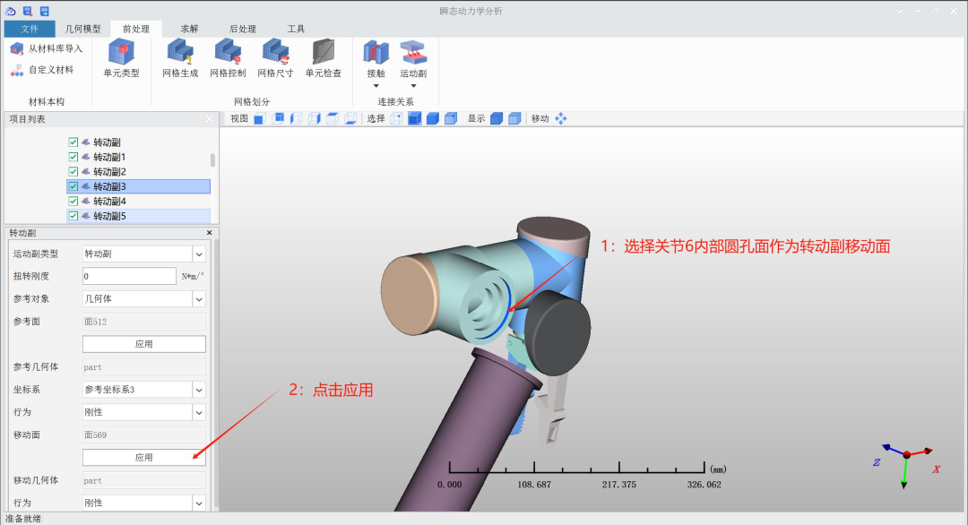Click the save disk icon in the title bar
968x525 pixels.
point(45,11)
